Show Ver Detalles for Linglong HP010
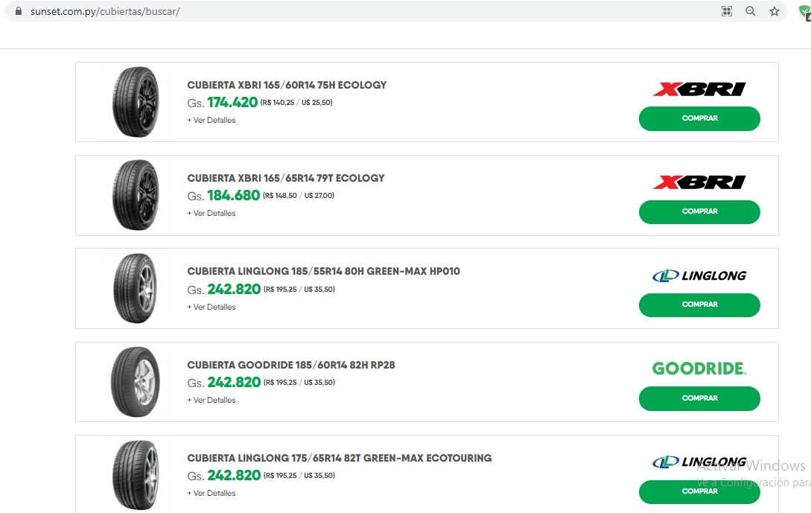811x513 pixels. pyautogui.click(x=212, y=308)
